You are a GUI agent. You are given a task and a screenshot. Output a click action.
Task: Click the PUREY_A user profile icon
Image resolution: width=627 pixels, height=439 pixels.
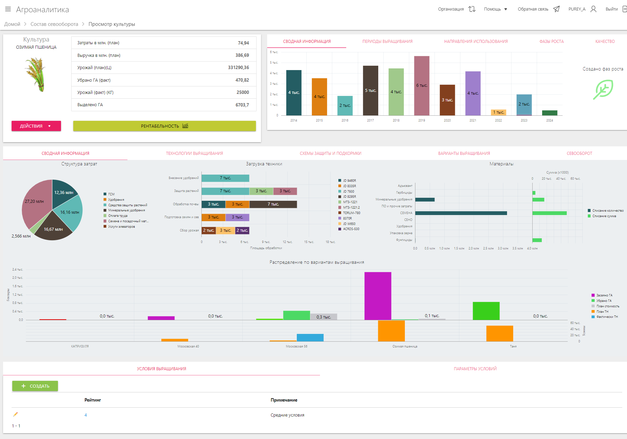593,9
